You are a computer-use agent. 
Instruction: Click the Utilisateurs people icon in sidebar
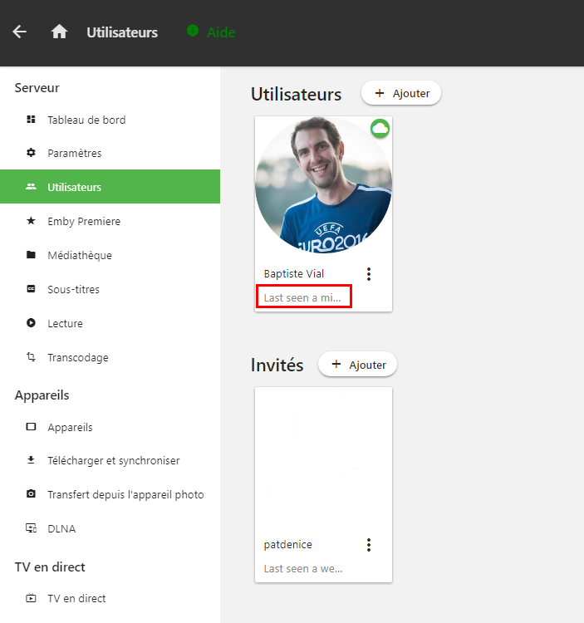pyautogui.click(x=31, y=186)
